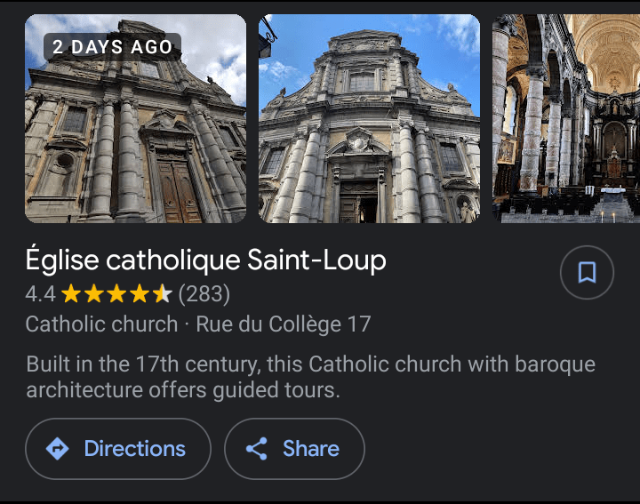Open the (283) reviews count
This screenshot has height=504, width=640.
(204, 293)
